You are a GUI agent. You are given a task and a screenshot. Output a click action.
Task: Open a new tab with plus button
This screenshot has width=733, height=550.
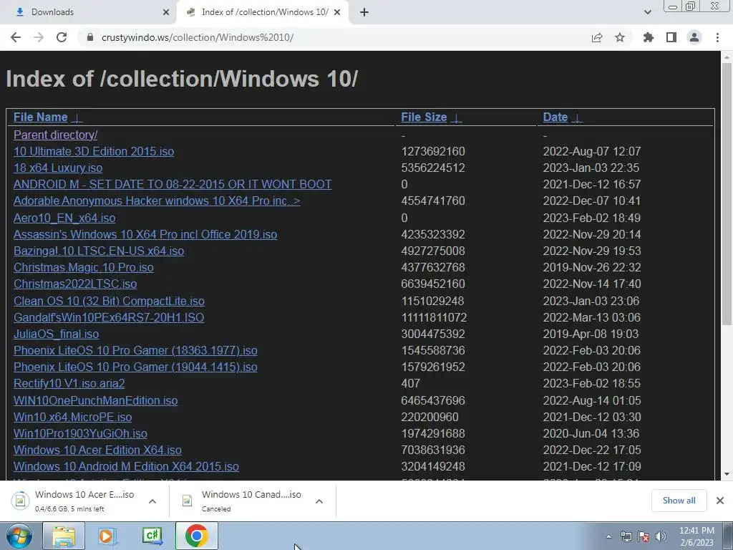(x=364, y=12)
